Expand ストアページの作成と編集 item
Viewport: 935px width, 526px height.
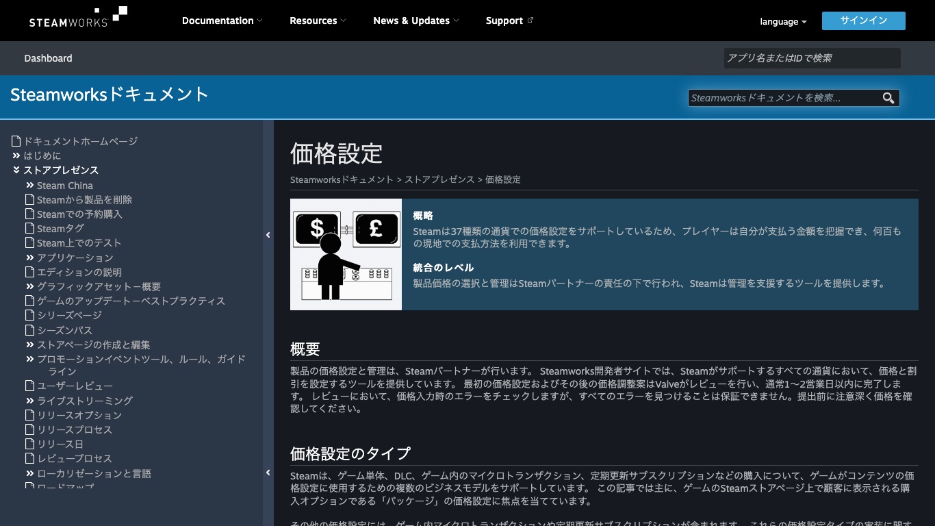(30, 345)
